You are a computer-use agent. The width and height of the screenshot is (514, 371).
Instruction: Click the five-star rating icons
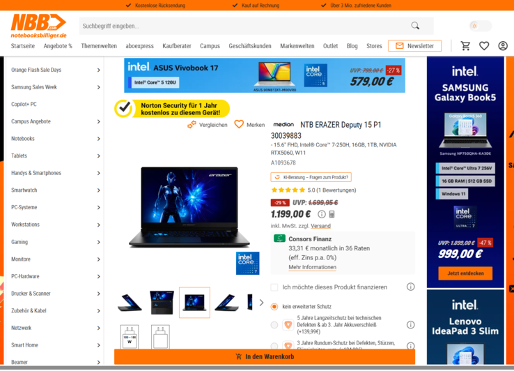[x=288, y=190]
